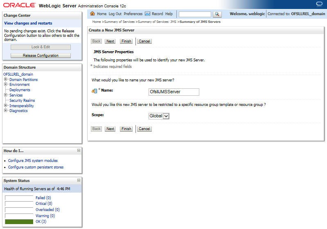This screenshot has width=327, height=229.
Task: Open Configure JMS system modules link
Action: point(33,160)
